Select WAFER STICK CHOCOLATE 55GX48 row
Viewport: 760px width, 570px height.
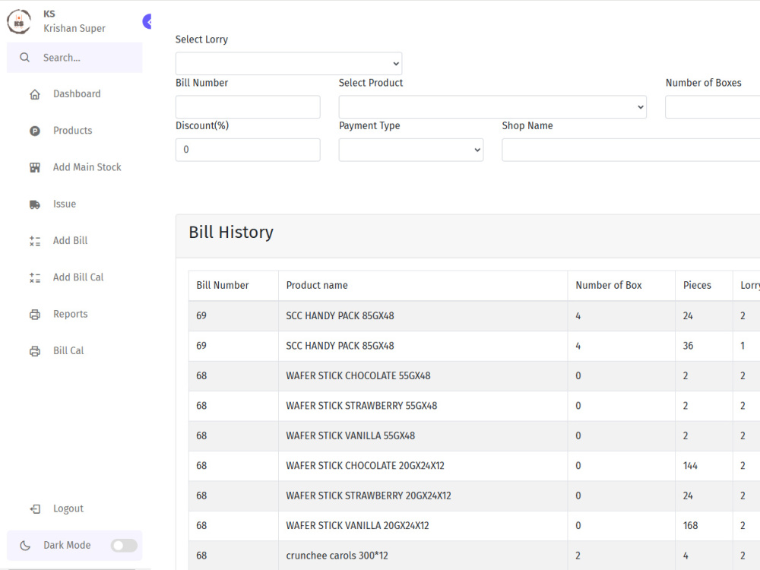(x=474, y=376)
